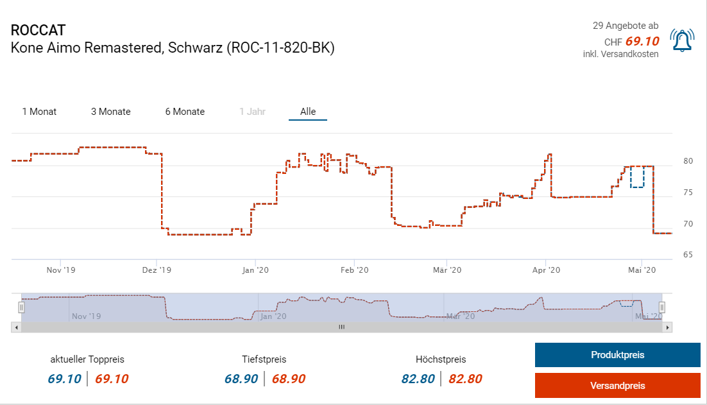Click the price alert bell icon
Viewport: 707px width, 405px height.
(x=681, y=40)
